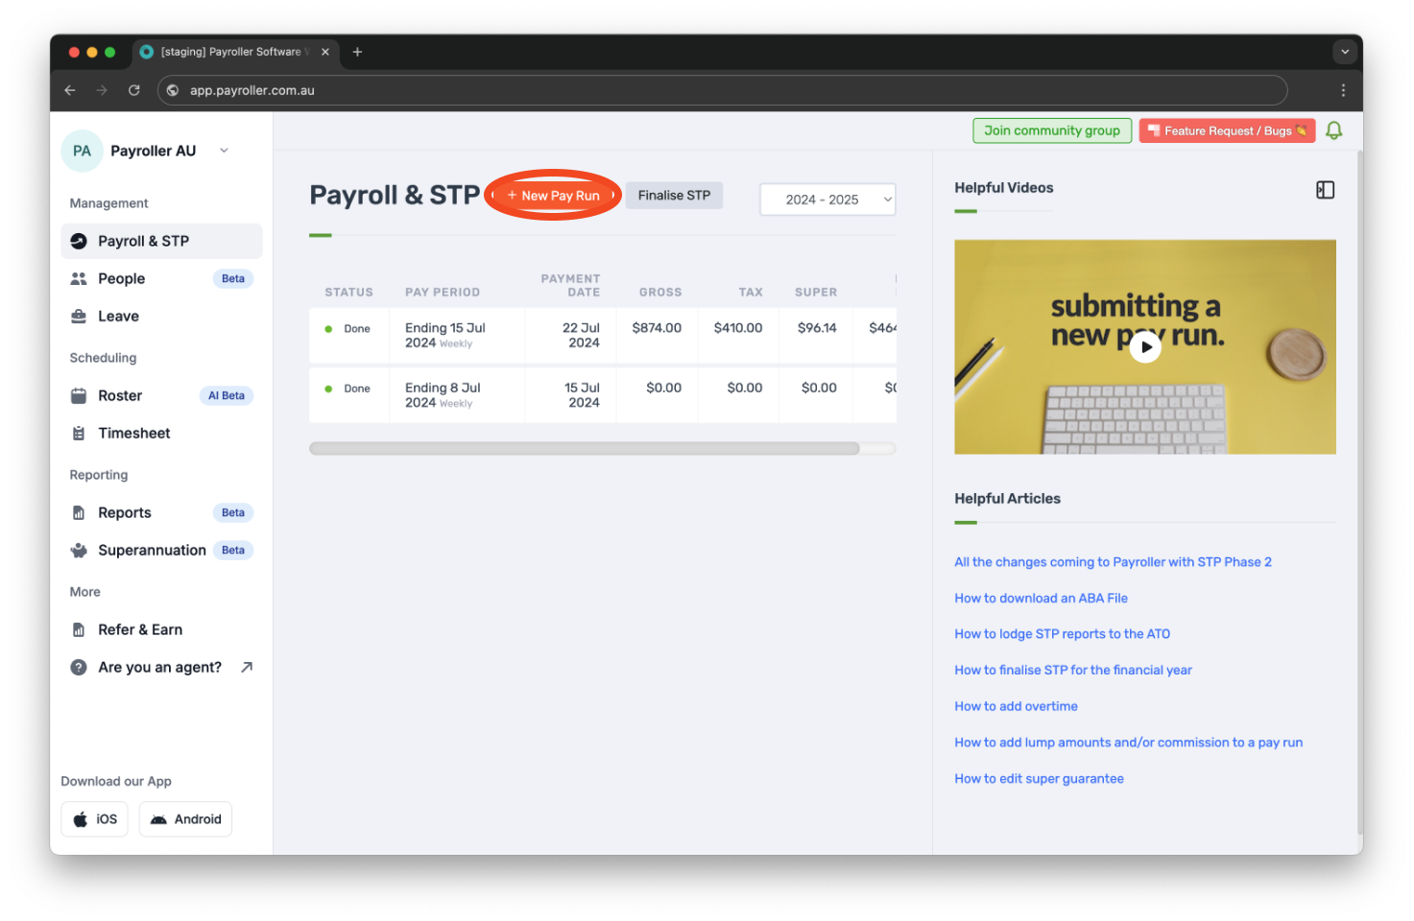Open Refer & Earn
1414x921 pixels.
click(140, 629)
